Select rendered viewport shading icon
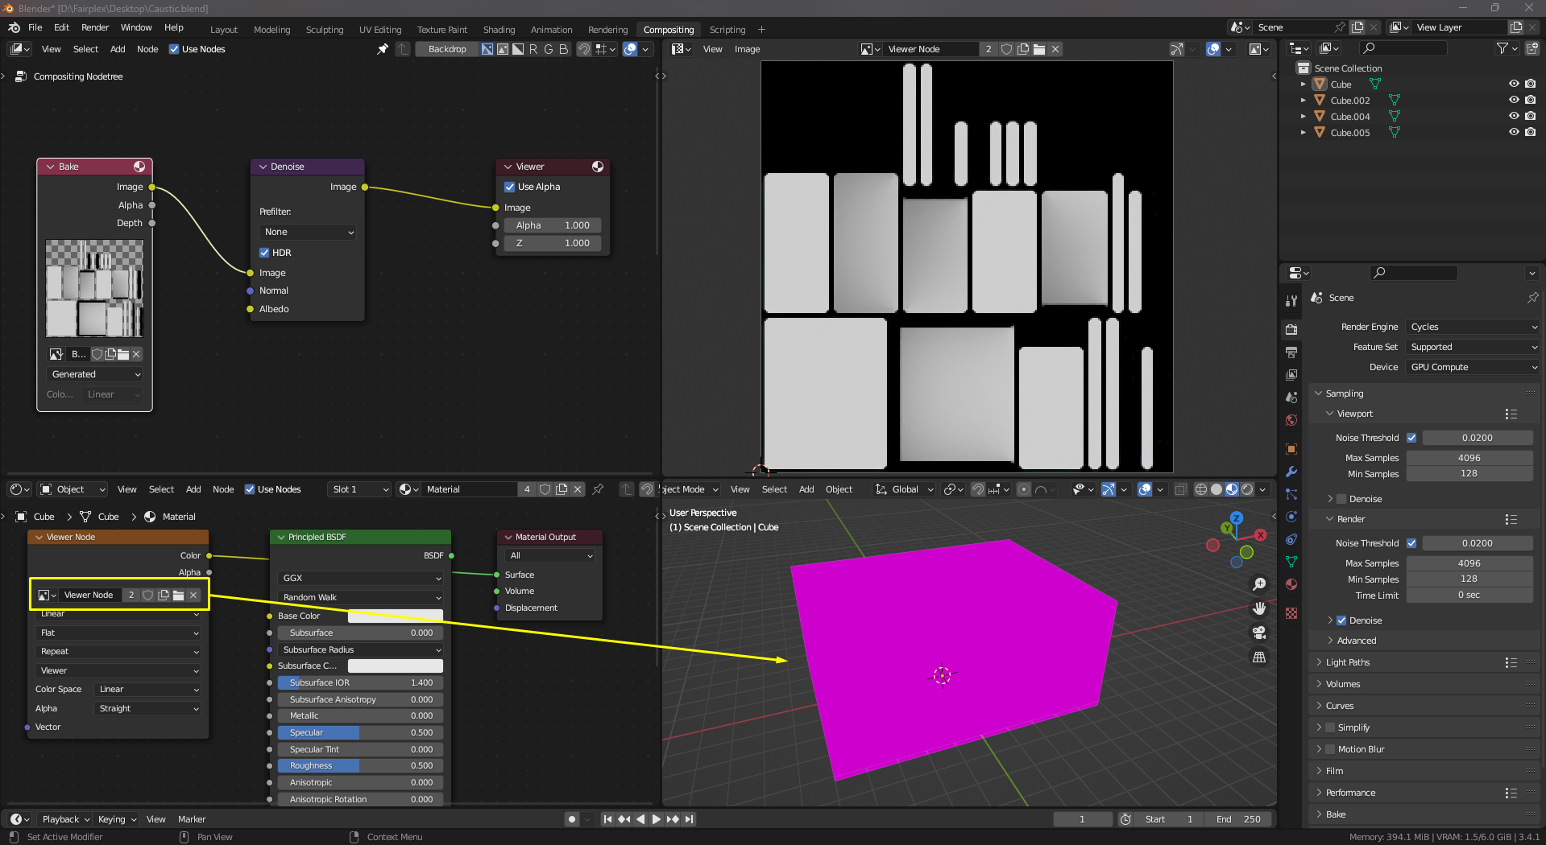 (1247, 489)
